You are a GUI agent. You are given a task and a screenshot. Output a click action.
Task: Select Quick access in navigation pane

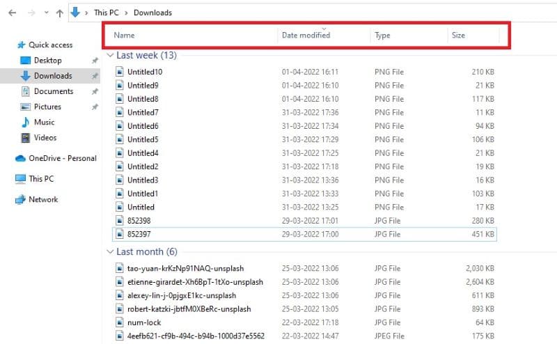pos(50,45)
